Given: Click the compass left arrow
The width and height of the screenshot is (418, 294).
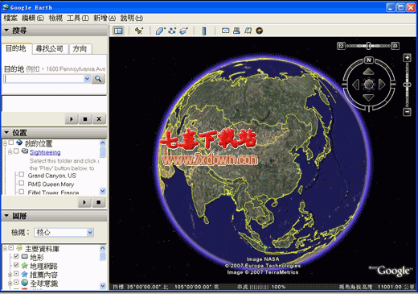Looking at the screenshot, I should click(356, 85).
